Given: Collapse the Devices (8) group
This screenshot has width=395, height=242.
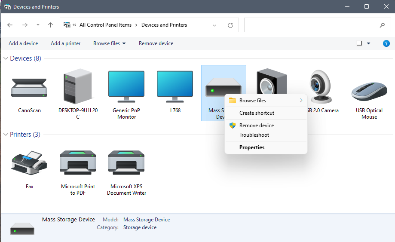Looking at the screenshot, I should [x=6, y=58].
